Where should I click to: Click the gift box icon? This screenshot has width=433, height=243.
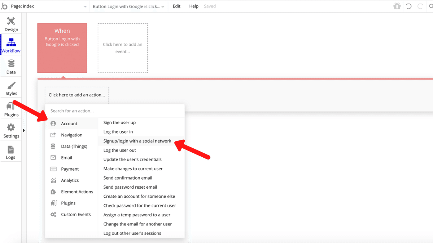click(397, 6)
